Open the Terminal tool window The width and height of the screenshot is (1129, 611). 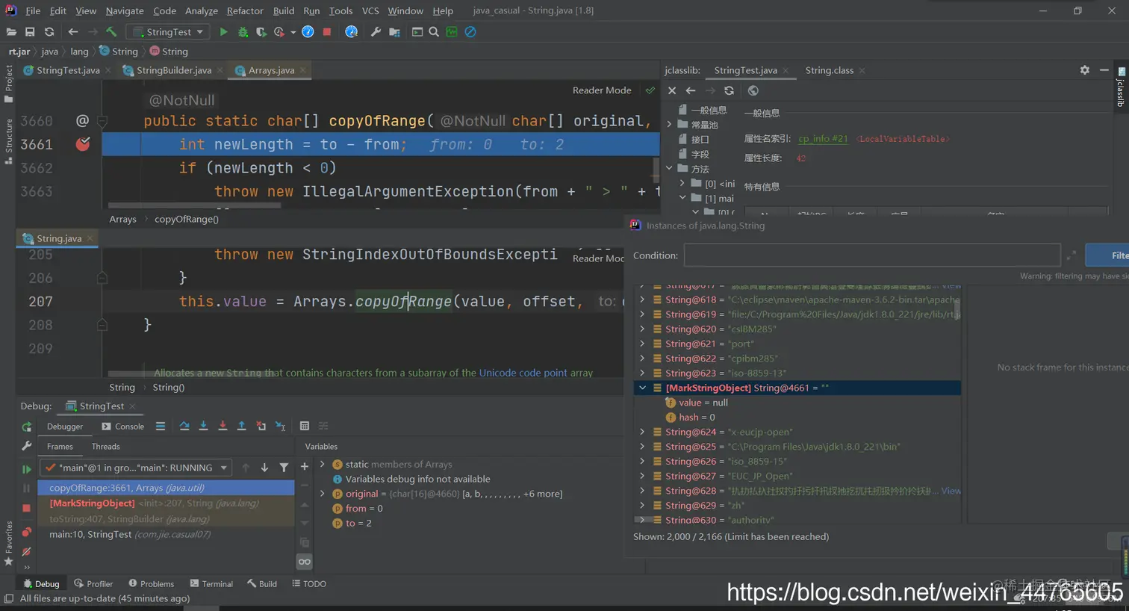click(211, 584)
